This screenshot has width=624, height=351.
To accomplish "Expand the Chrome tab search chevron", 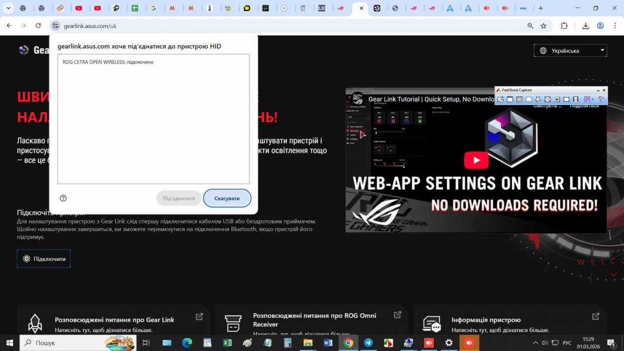I will pyautogui.click(x=8, y=8).
